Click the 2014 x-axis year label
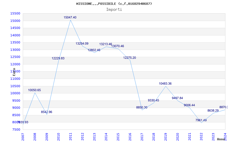The width and height of the screenshot is (228, 142). click(x=106, y=137)
